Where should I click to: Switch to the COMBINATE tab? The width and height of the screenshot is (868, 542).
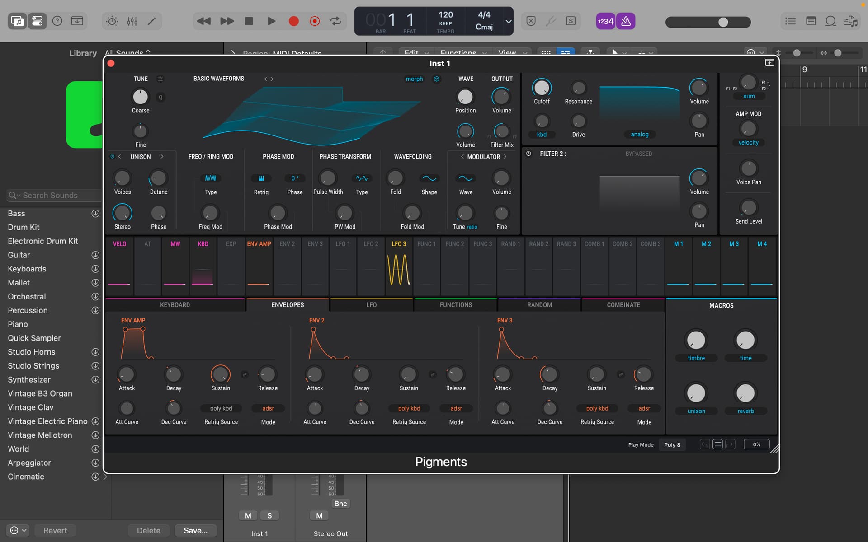point(623,305)
